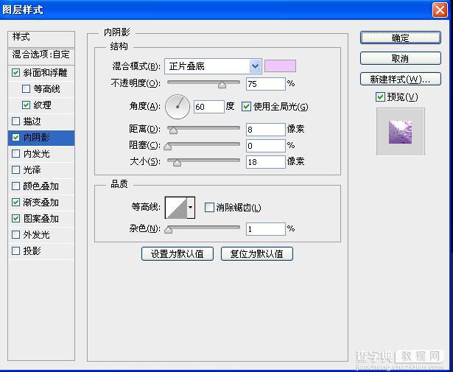Screen dimensions: 453x372
Task: Click the 阻塞 field showing 0
Action: click(265, 146)
